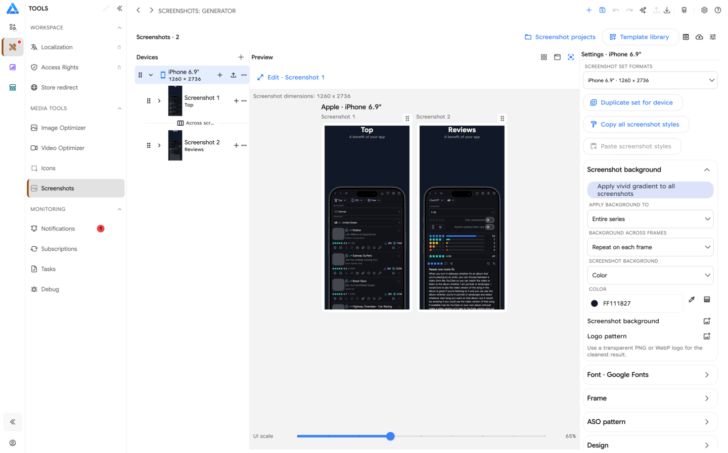Screen dimensions: 728x453
Task: Click Apply vivid gradient to all screenshots
Action: tap(650, 190)
